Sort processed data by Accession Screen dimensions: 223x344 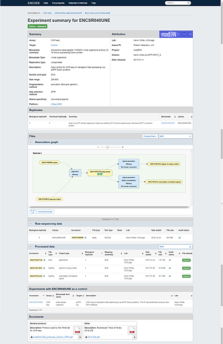pyautogui.click(x=38, y=253)
